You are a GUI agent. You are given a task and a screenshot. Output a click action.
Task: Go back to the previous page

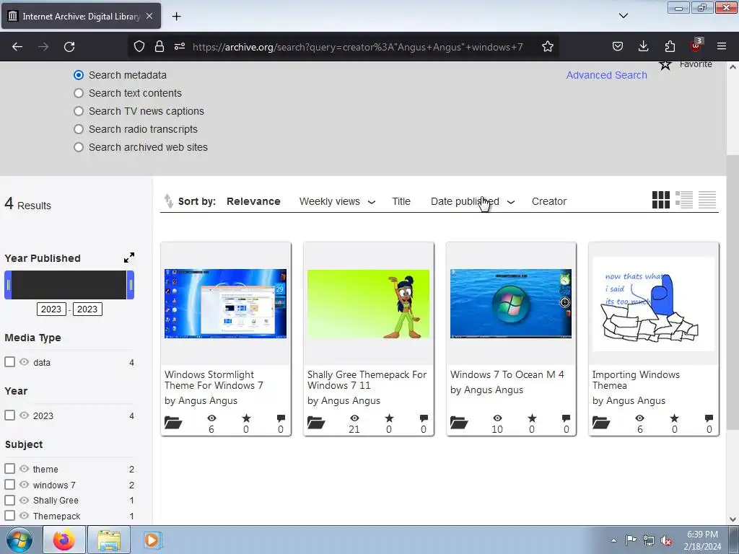click(17, 47)
